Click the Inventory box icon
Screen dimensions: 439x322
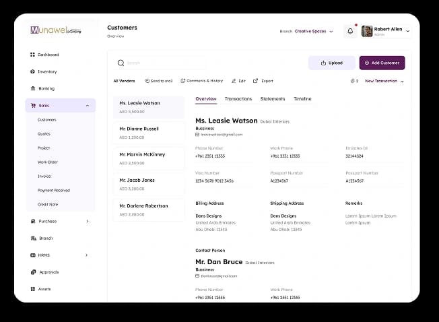tap(32, 71)
